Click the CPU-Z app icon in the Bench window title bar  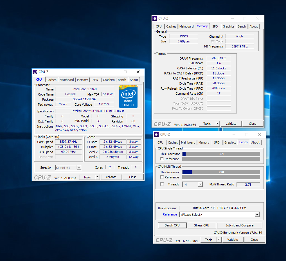click(x=156, y=135)
